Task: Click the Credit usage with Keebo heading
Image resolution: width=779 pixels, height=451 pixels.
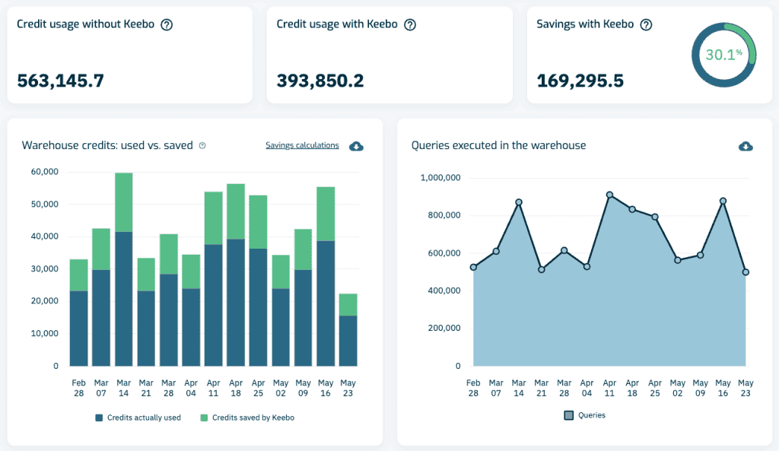Action: [337, 24]
